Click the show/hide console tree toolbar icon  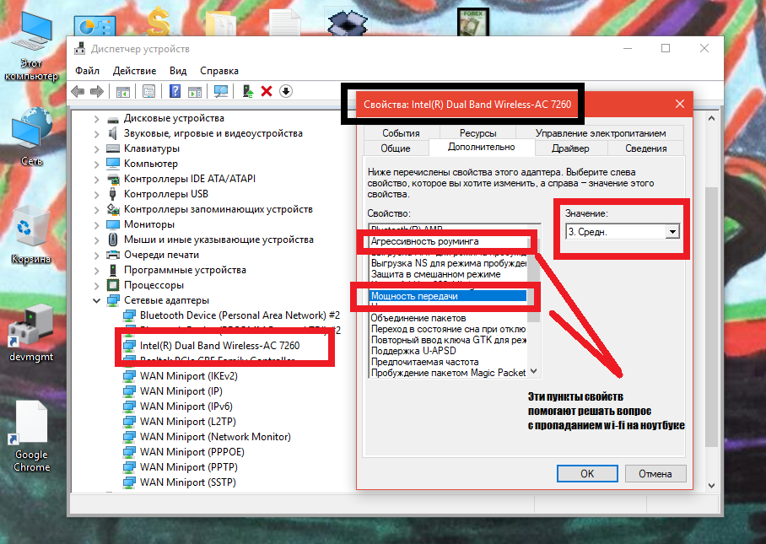click(122, 91)
